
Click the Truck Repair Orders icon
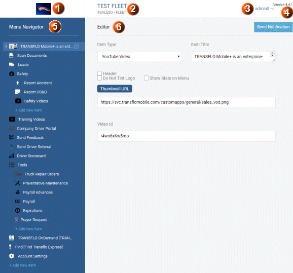18,174
